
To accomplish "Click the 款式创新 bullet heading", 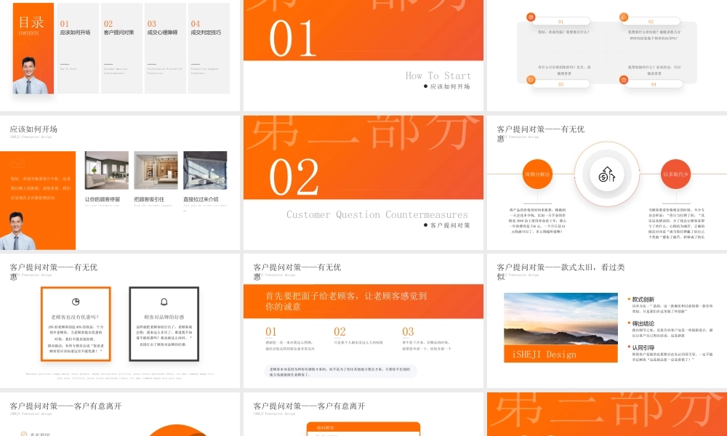I will [643, 300].
